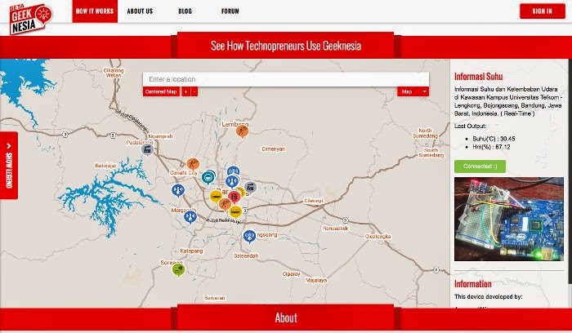Select the Hm(%) : 67.12 reading
This screenshot has height=333, width=572.
click(x=491, y=147)
